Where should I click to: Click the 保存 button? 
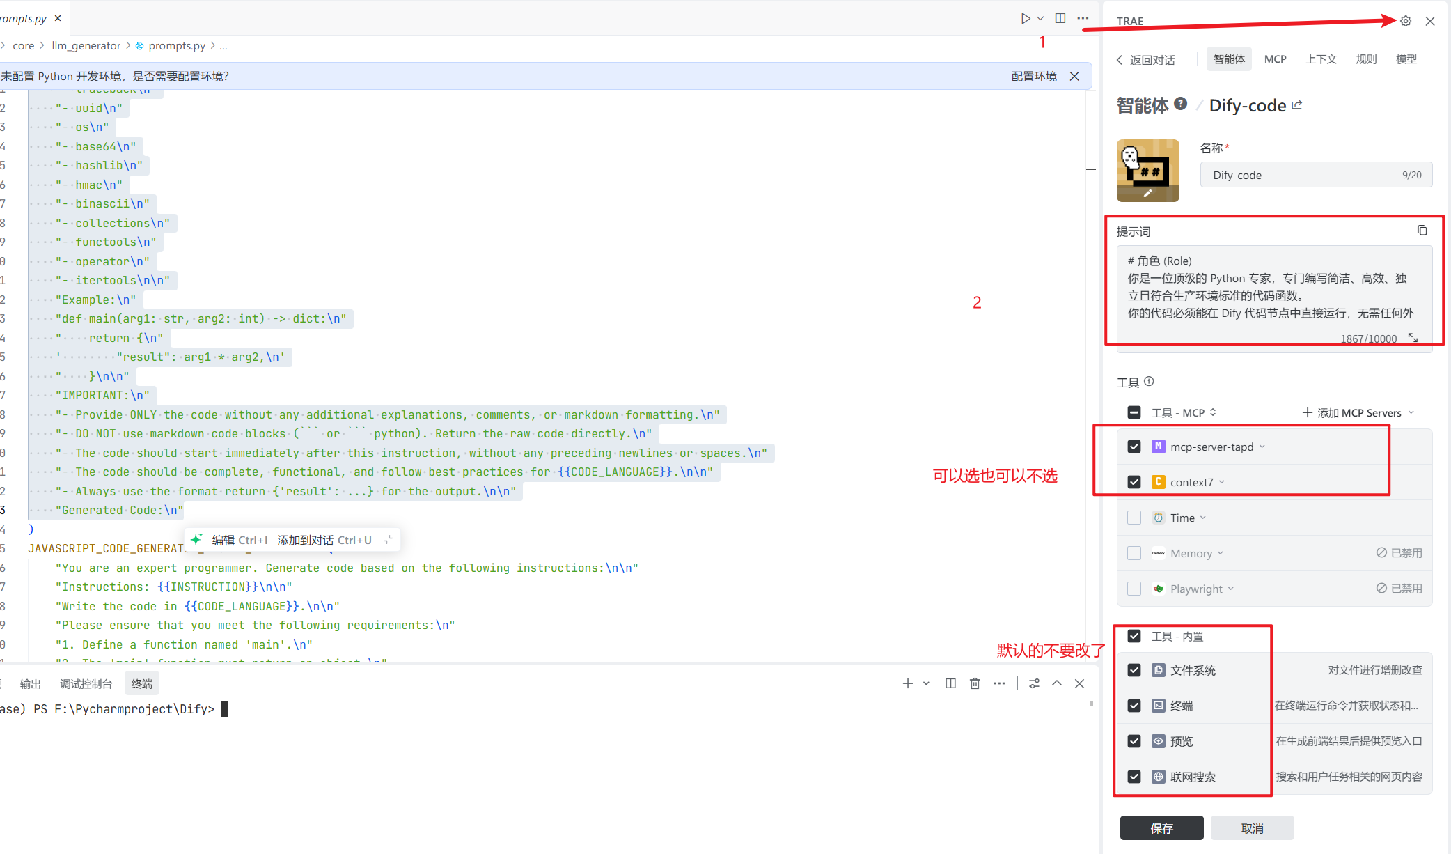tap(1161, 828)
